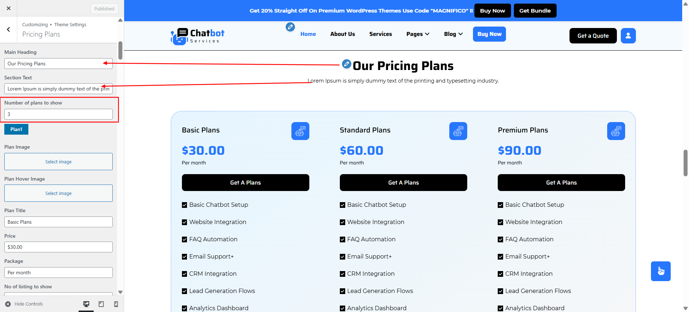Click the Basic Plans chatbot icon
Image resolution: width=689 pixels, height=312 pixels.
tap(300, 131)
